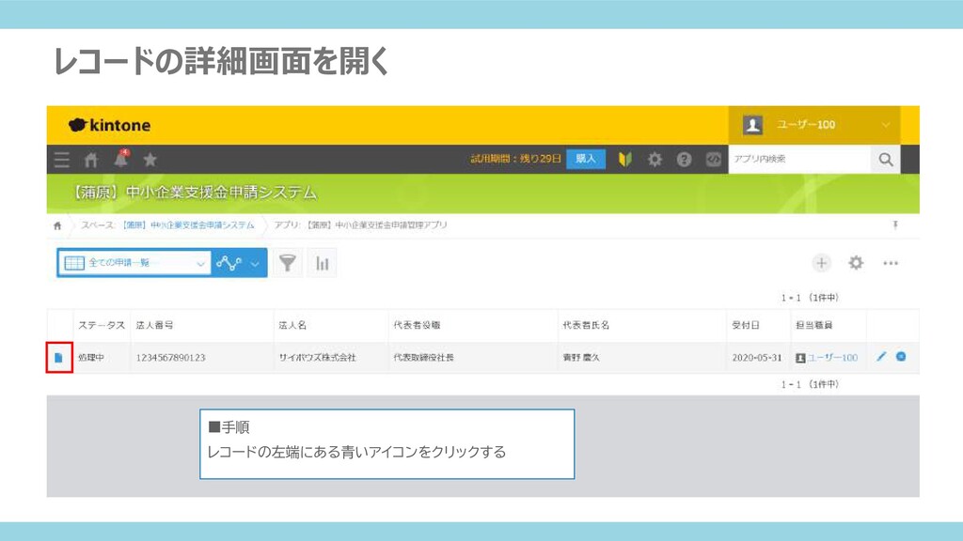Open kintone settings gear in the dark bar
The image size is (963, 541).
tap(655, 160)
